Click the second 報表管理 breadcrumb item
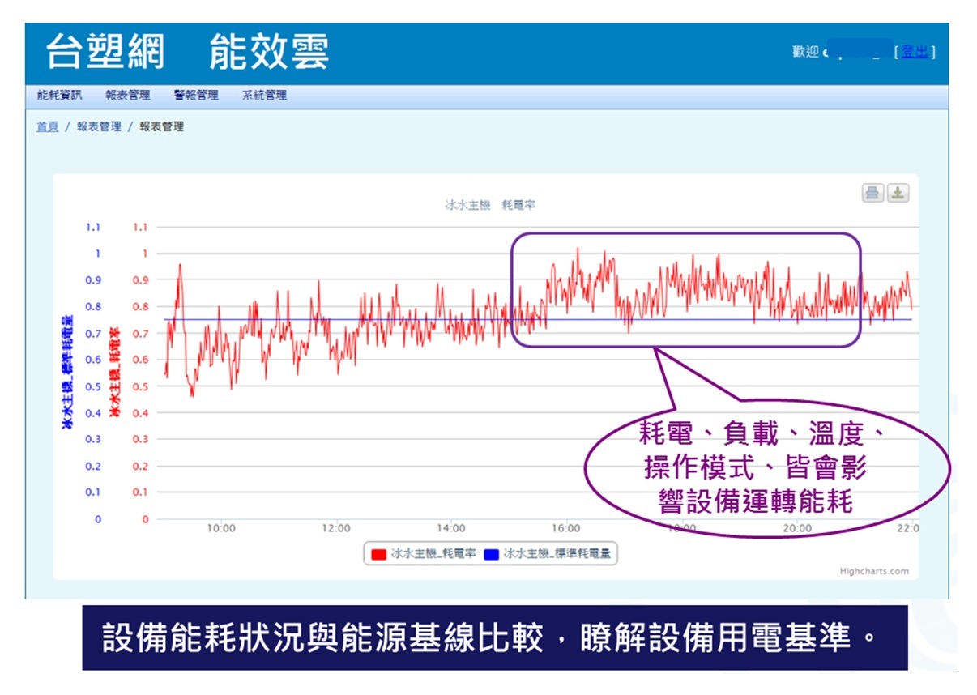This screenshot has height=695, width=977. [161, 127]
